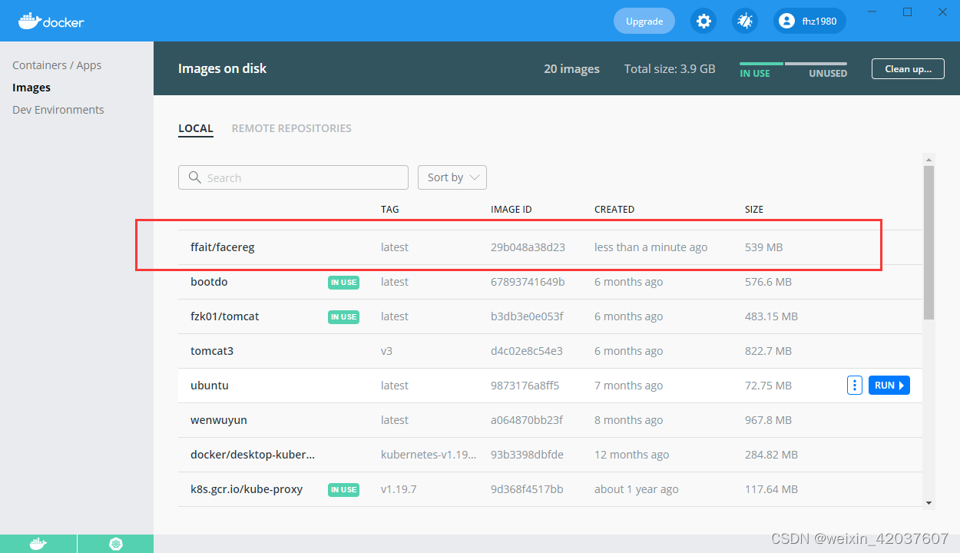Click image ID 93b3398dbfde
960x553 pixels.
pos(527,455)
